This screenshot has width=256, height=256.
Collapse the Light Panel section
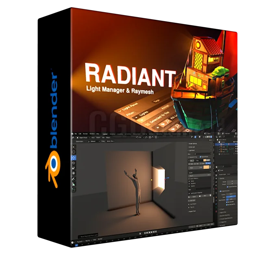(191, 150)
